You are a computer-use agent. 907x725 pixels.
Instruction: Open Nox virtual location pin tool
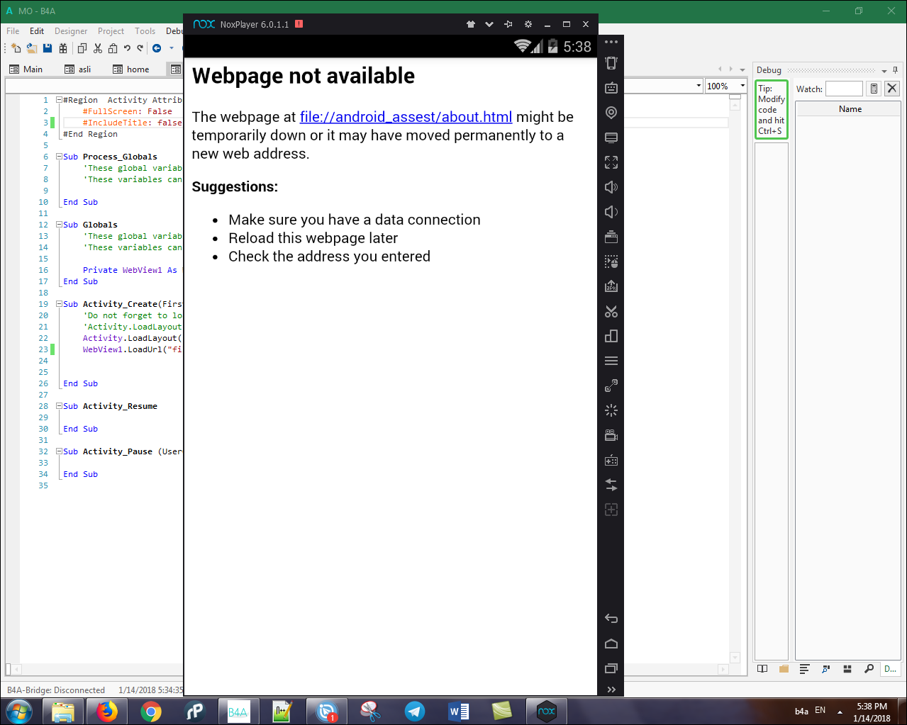click(611, 113)
